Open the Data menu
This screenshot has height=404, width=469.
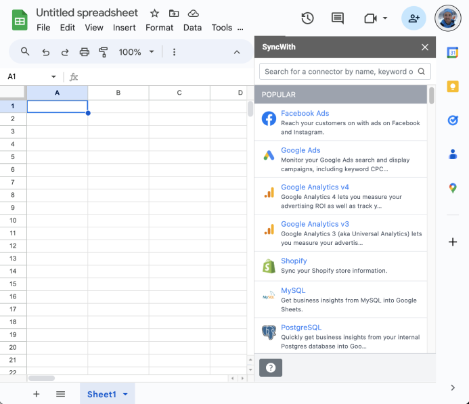point(192,28)
